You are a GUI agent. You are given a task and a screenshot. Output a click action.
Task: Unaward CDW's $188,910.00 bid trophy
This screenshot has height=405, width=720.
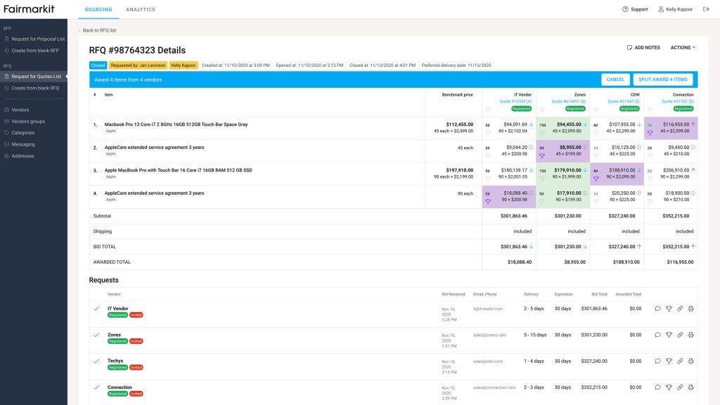596,179
